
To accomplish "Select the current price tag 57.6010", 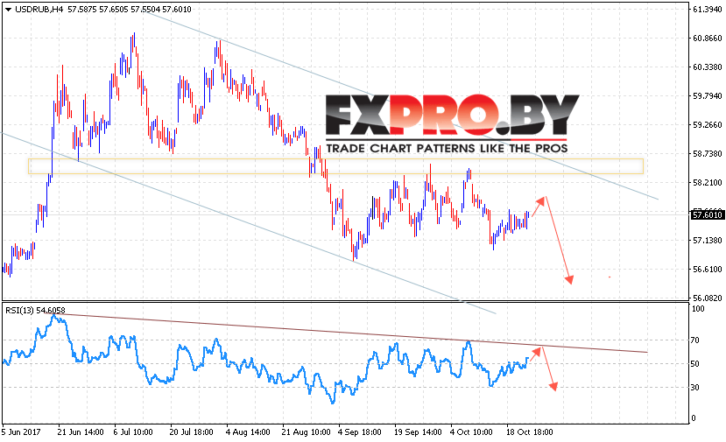I will click(x=707, y=214).
